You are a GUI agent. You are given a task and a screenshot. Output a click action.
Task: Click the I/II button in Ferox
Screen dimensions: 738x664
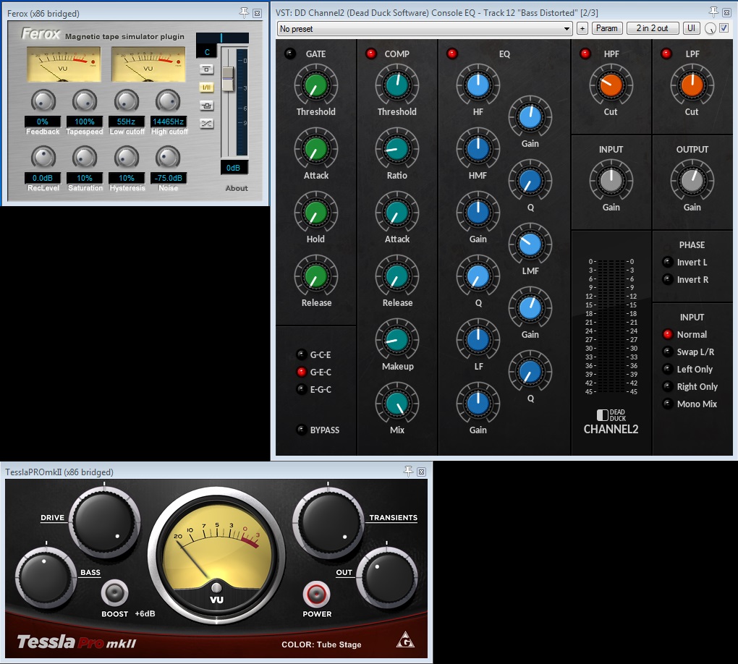[207, 88]
